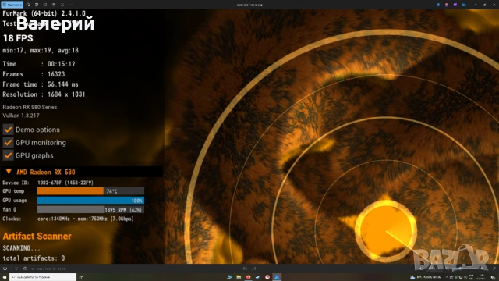Click the 'Demo options' label
This screenshot has width=499, height=281.
pyautogui.click(x=37, y=130)
